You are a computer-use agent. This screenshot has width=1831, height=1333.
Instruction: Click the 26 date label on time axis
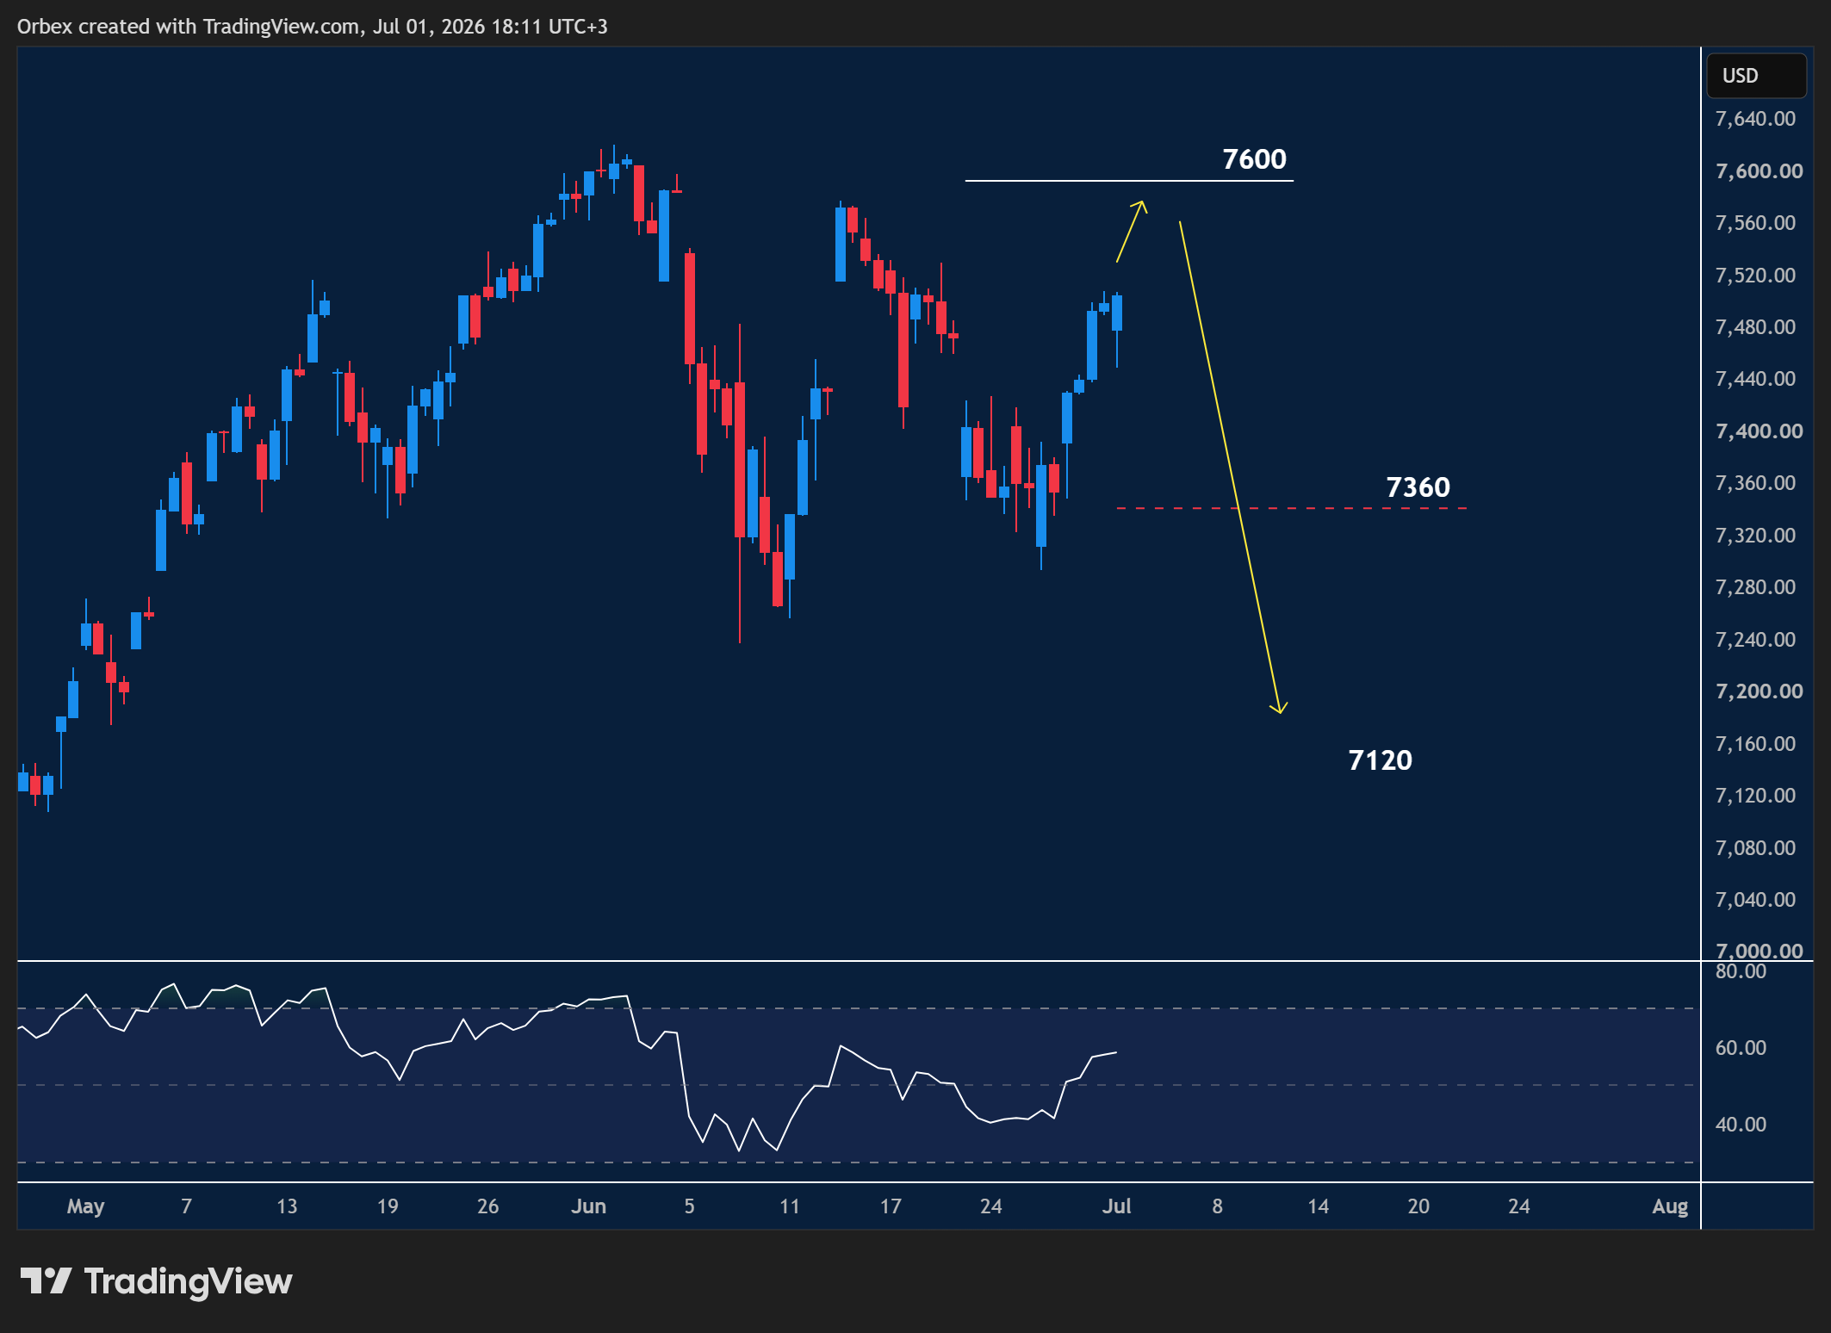(487, 1206)
